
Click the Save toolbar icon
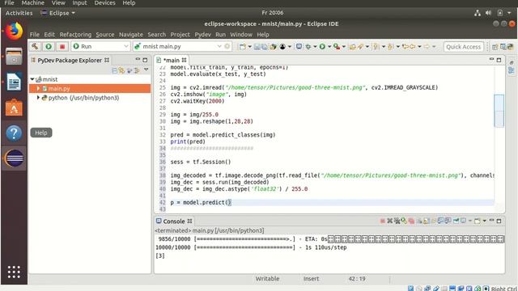click(x=257, y=47)
